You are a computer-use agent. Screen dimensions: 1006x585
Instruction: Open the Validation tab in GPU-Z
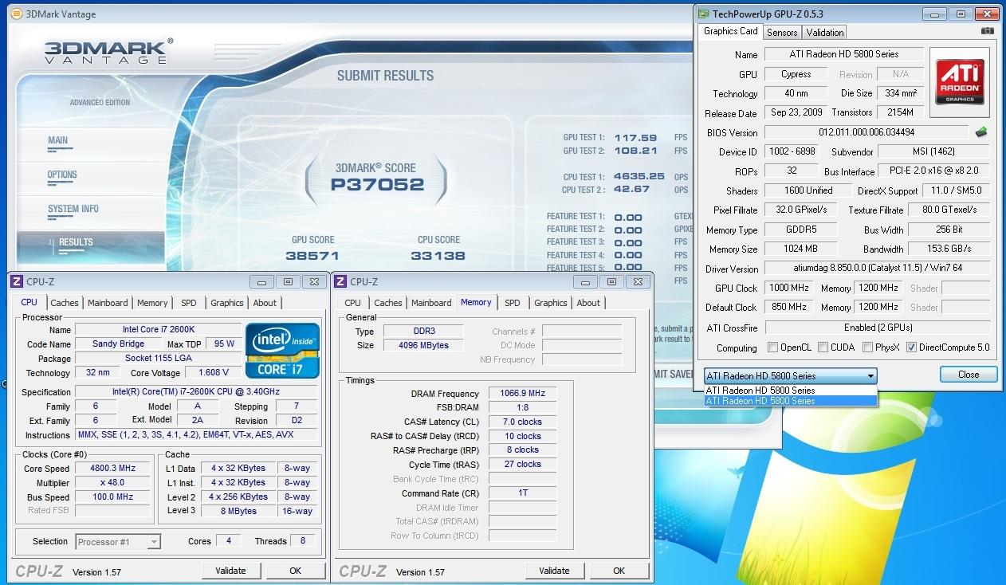pyautogui.click(x=824, y=32)
